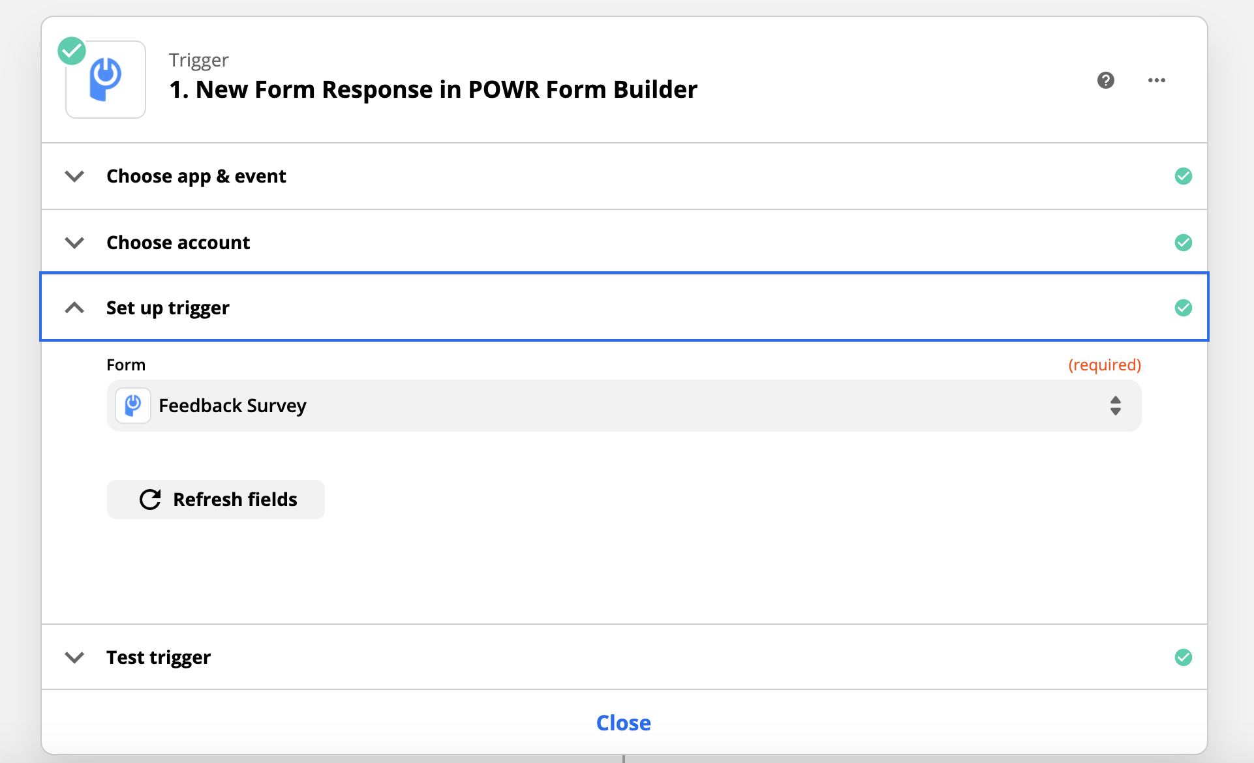The height and width of the screenshot is (763, 1254).
Task: Click the green check beside Set up trigger
Action: (1183, 308)
